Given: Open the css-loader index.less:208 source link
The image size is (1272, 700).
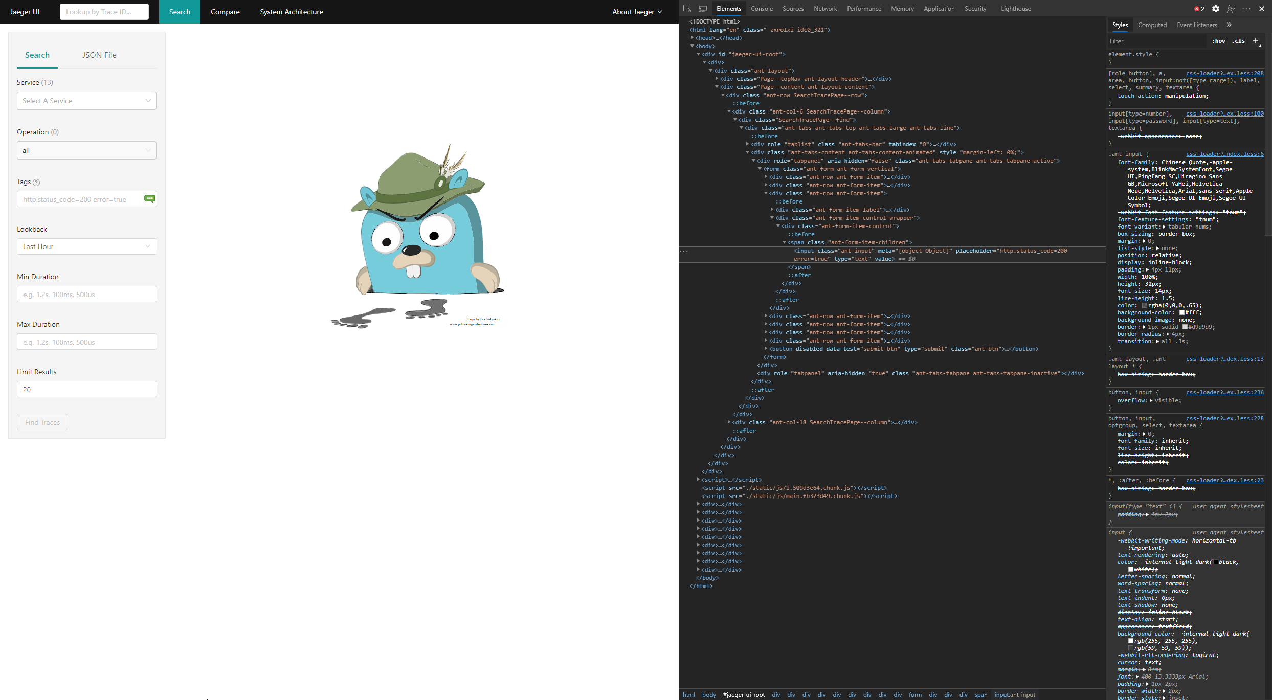Looking at the screenshot, I should 1225,73.
